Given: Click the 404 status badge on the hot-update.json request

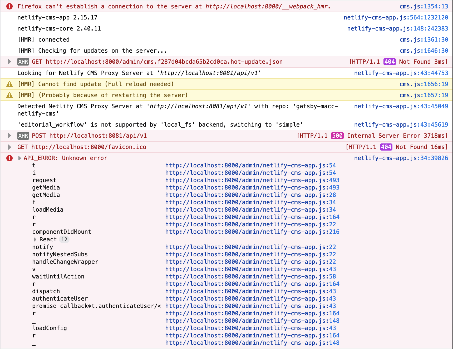Looking at the screenshot, I should [390, 62].
